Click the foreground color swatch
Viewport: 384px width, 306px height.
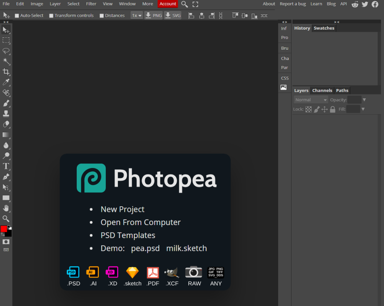click(4, 229)
